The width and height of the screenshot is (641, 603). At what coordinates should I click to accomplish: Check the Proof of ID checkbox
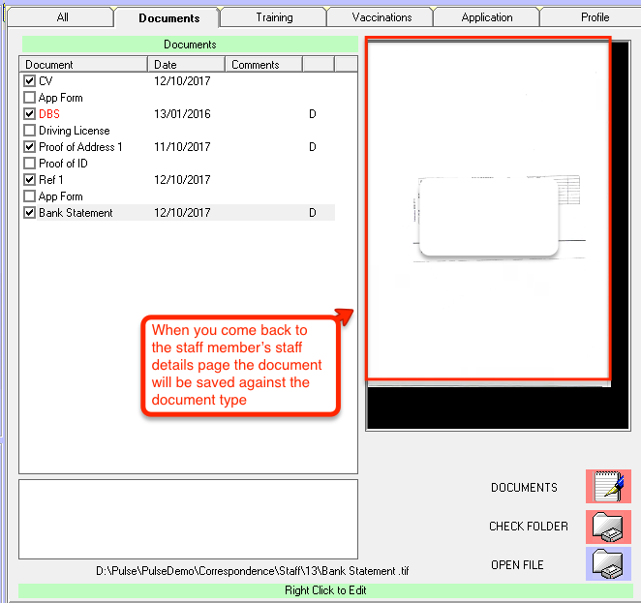pyautogui.click(x=30, y=164)
